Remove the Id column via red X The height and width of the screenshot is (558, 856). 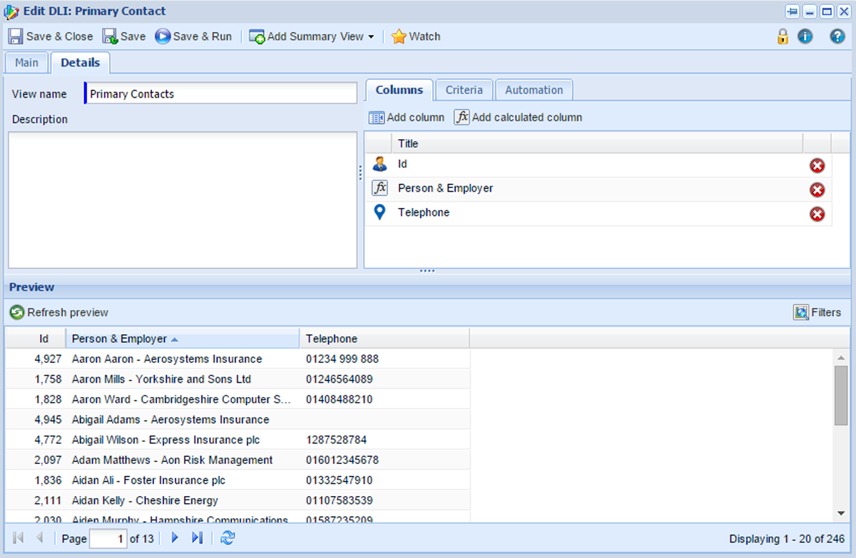817,165
